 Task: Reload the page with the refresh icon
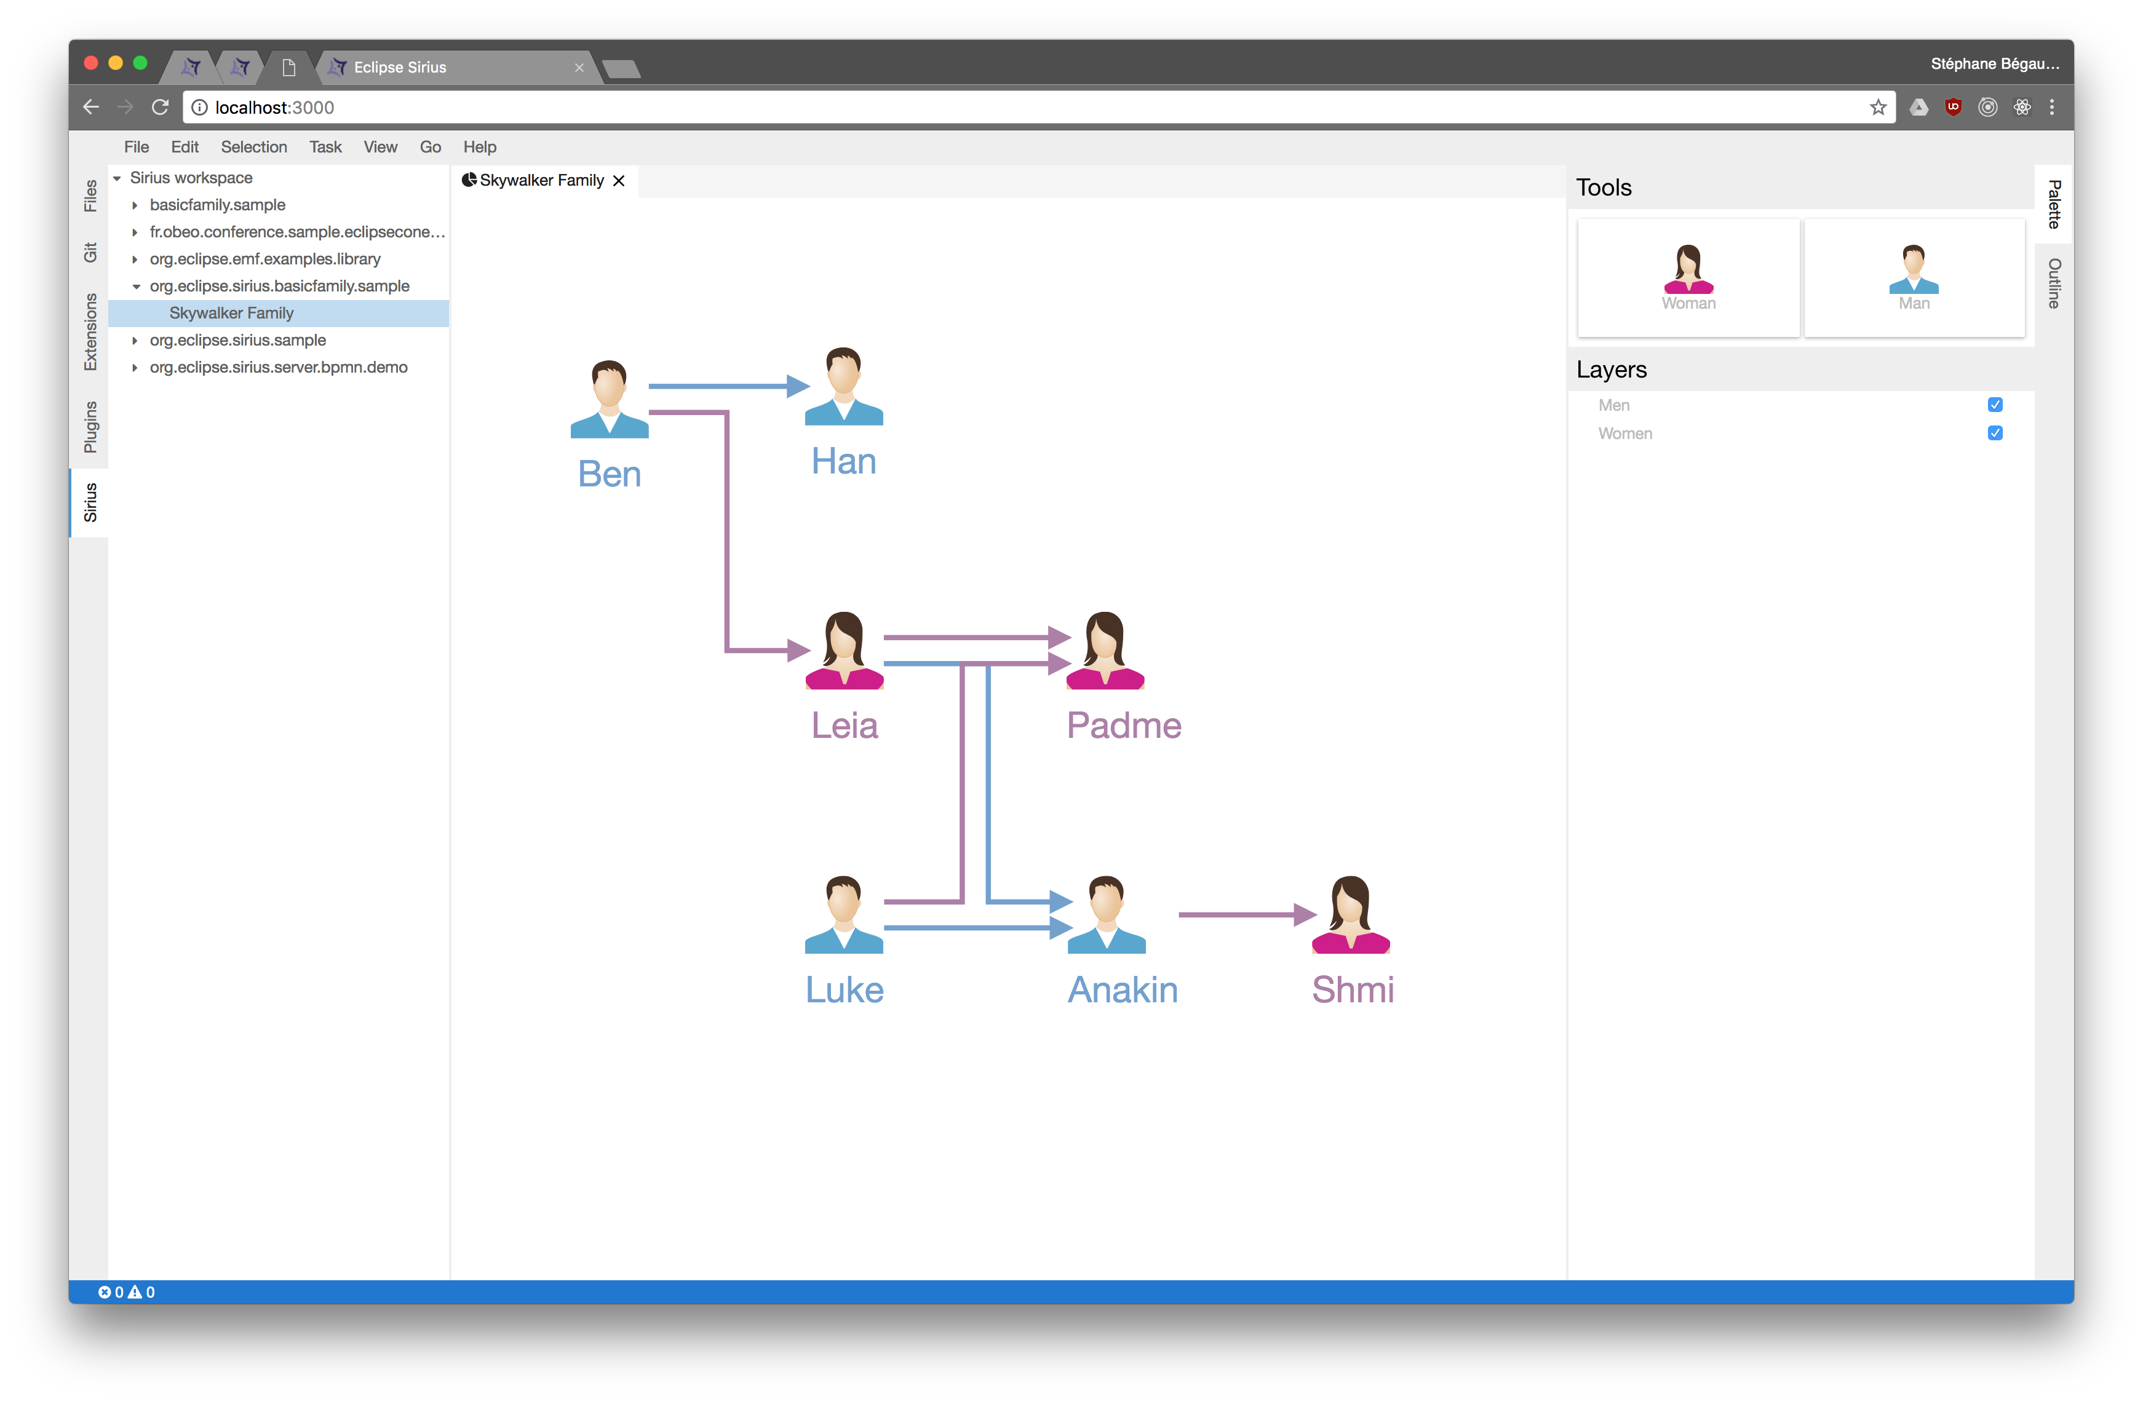click(x=161, y=107)
